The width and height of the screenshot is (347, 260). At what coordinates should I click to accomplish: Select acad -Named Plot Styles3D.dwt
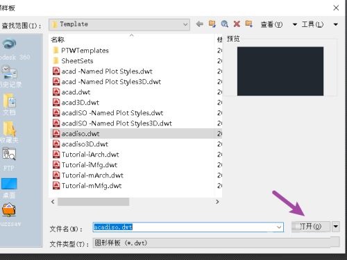point(107,82)
